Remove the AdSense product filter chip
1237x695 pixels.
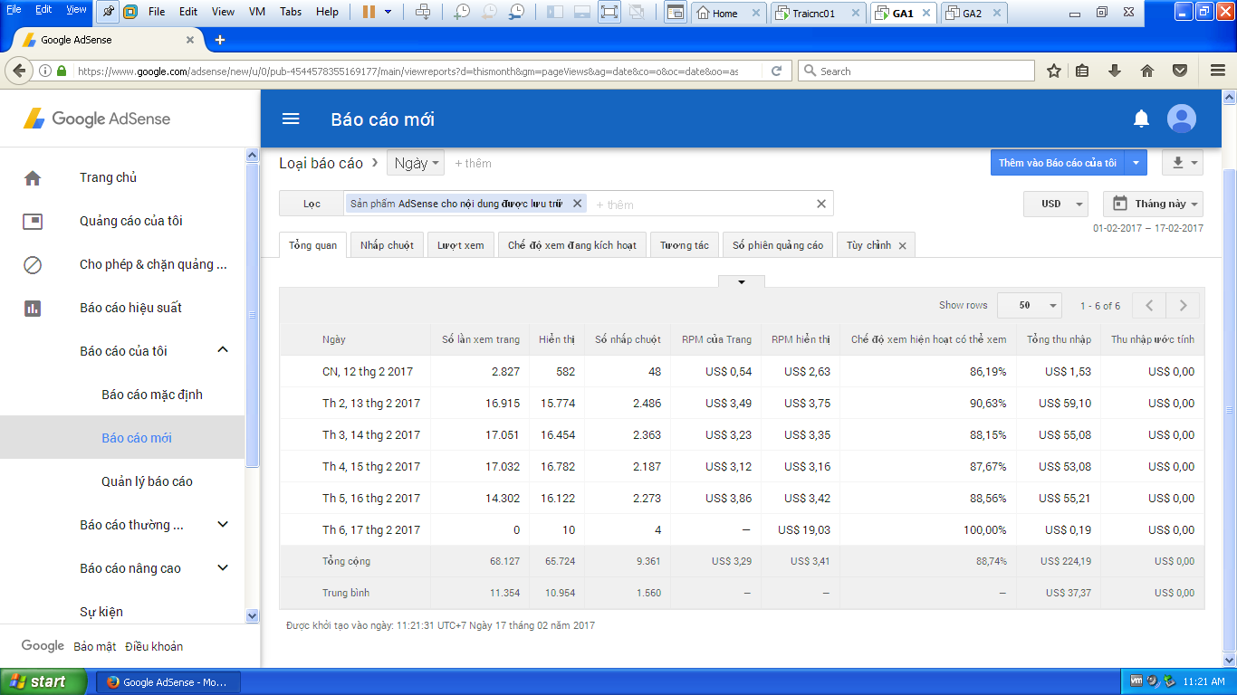click(577, 204)
